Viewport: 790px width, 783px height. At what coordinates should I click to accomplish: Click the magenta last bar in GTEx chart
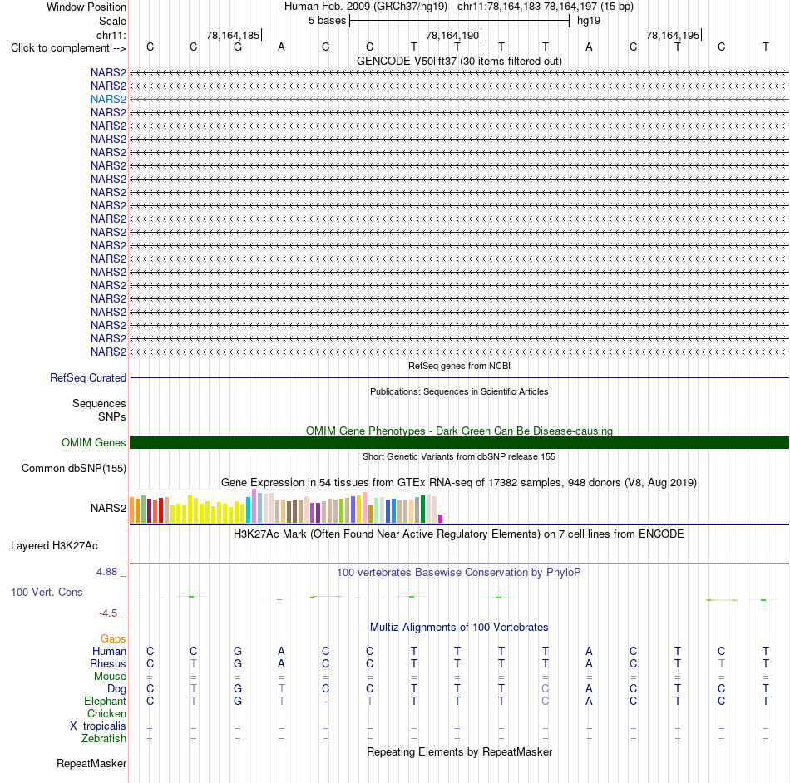pos(441,519)
